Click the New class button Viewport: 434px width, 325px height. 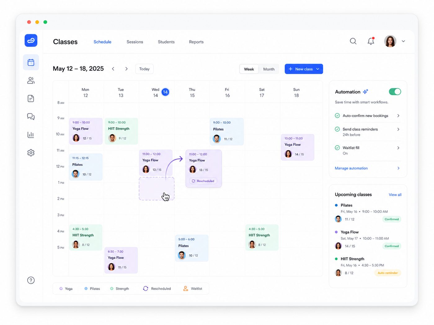pyautogui.click(x=304, y=69)
